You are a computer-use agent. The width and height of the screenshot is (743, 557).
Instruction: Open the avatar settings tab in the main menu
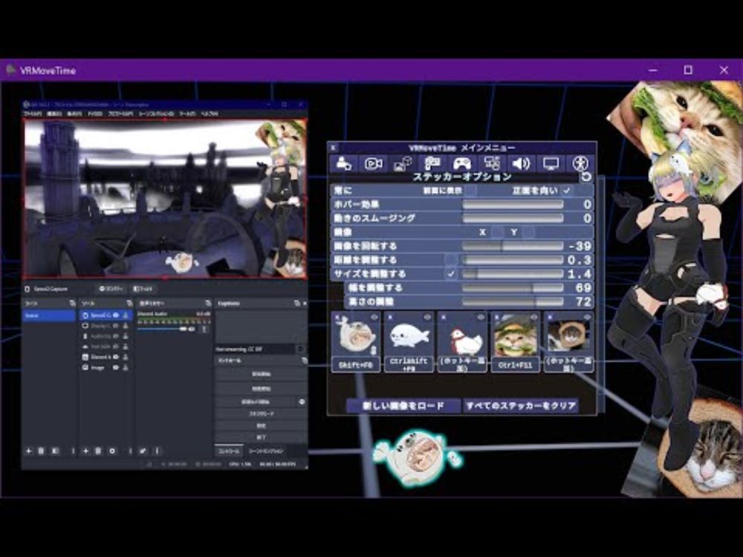(343, 163)
